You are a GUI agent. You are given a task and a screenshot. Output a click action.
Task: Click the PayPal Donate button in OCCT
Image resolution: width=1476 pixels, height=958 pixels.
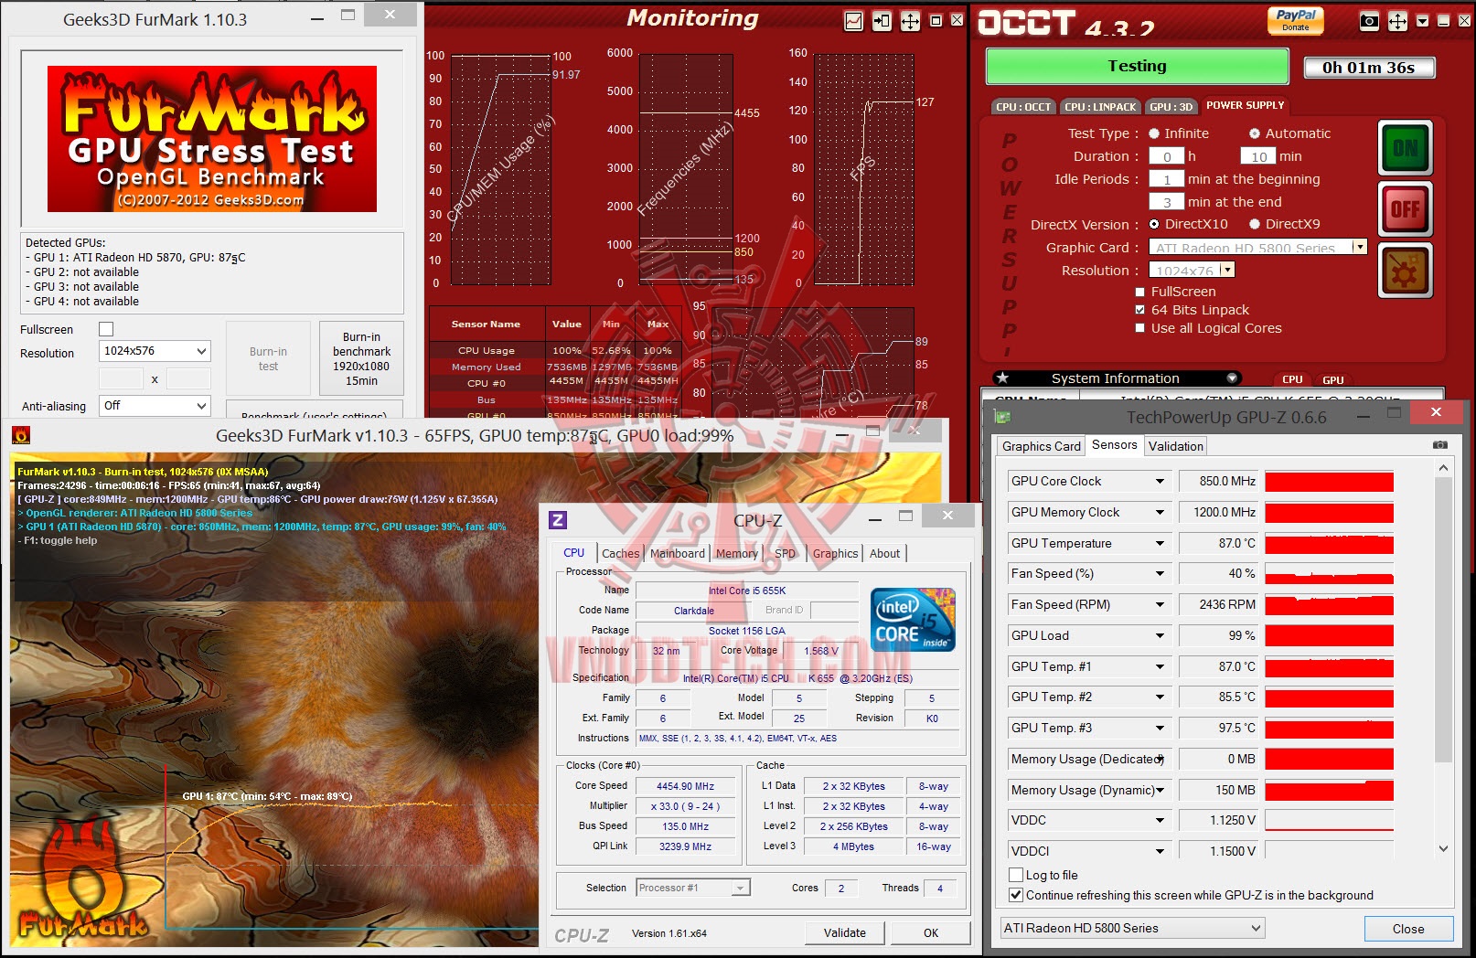(1296, 20)
